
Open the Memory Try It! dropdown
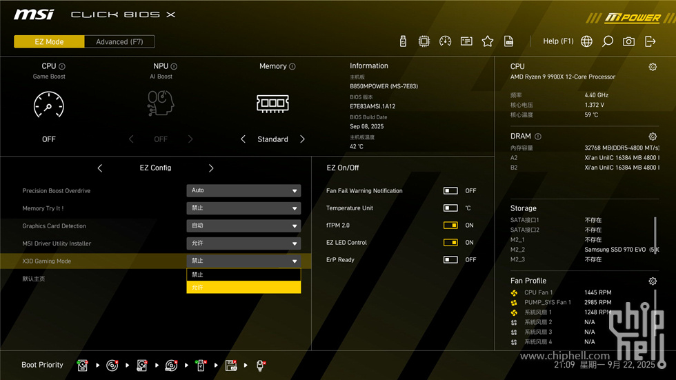[243, 208]
